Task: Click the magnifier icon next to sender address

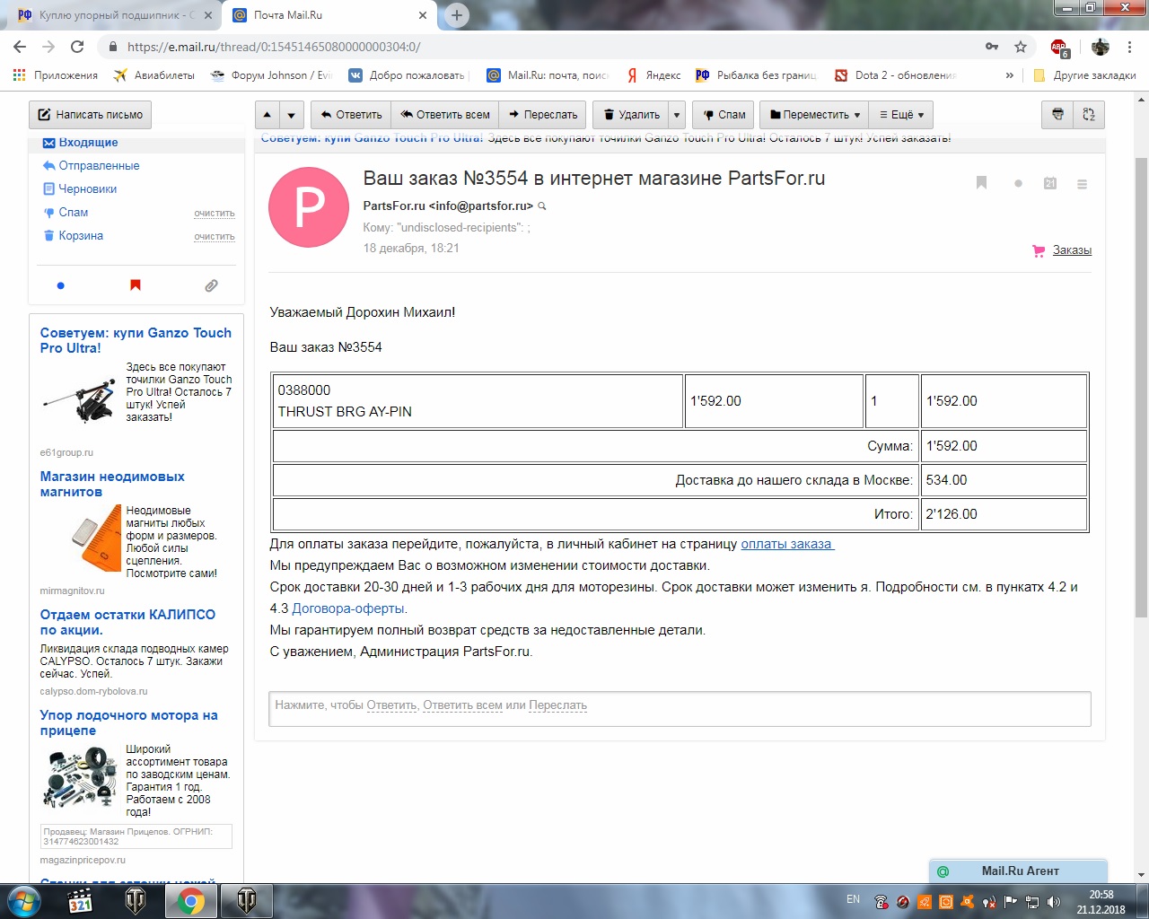Action: point(542,206)
